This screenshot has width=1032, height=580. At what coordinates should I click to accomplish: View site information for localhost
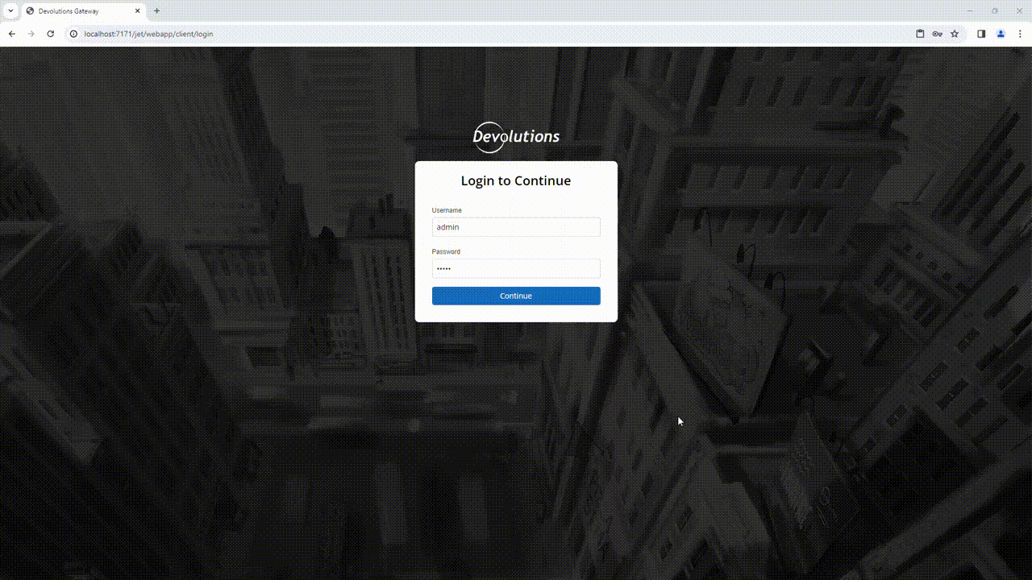coord(73,34)
